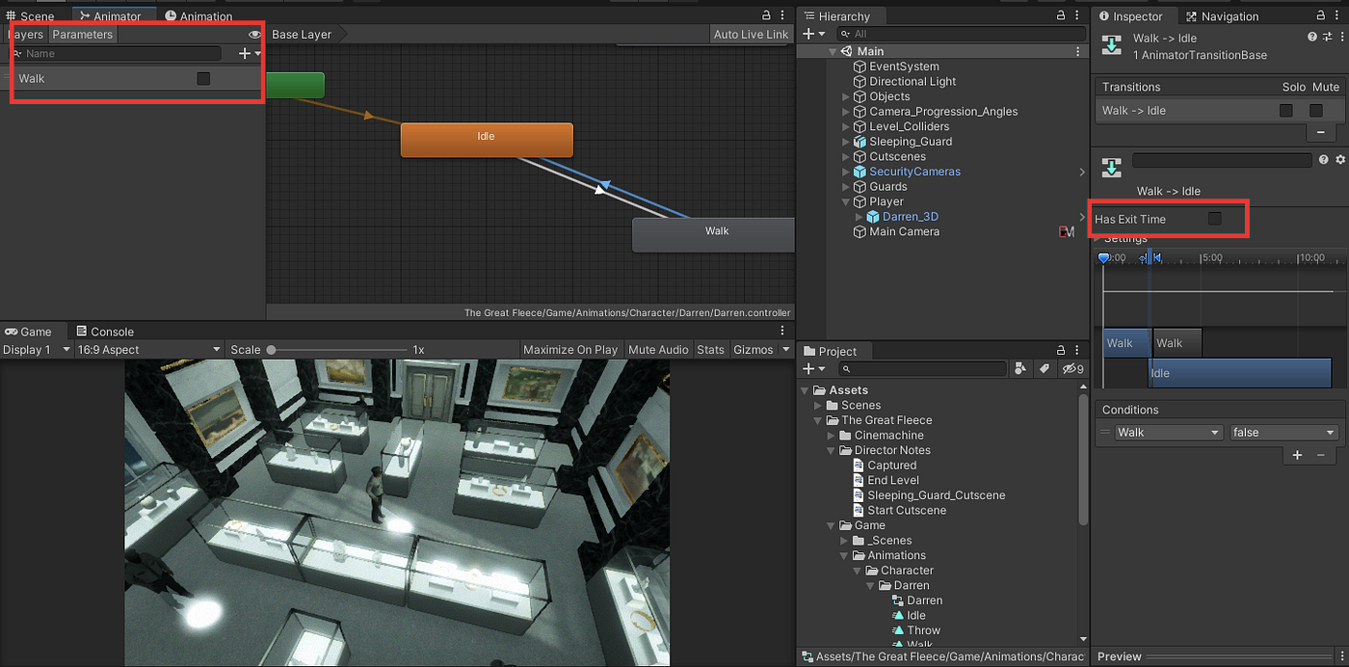
Task: Select the Parameters tab in Animator
Action: 82,35
